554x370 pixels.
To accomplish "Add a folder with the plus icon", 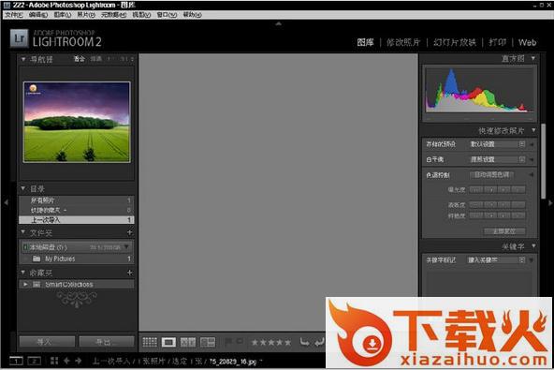I will (130, 232).
